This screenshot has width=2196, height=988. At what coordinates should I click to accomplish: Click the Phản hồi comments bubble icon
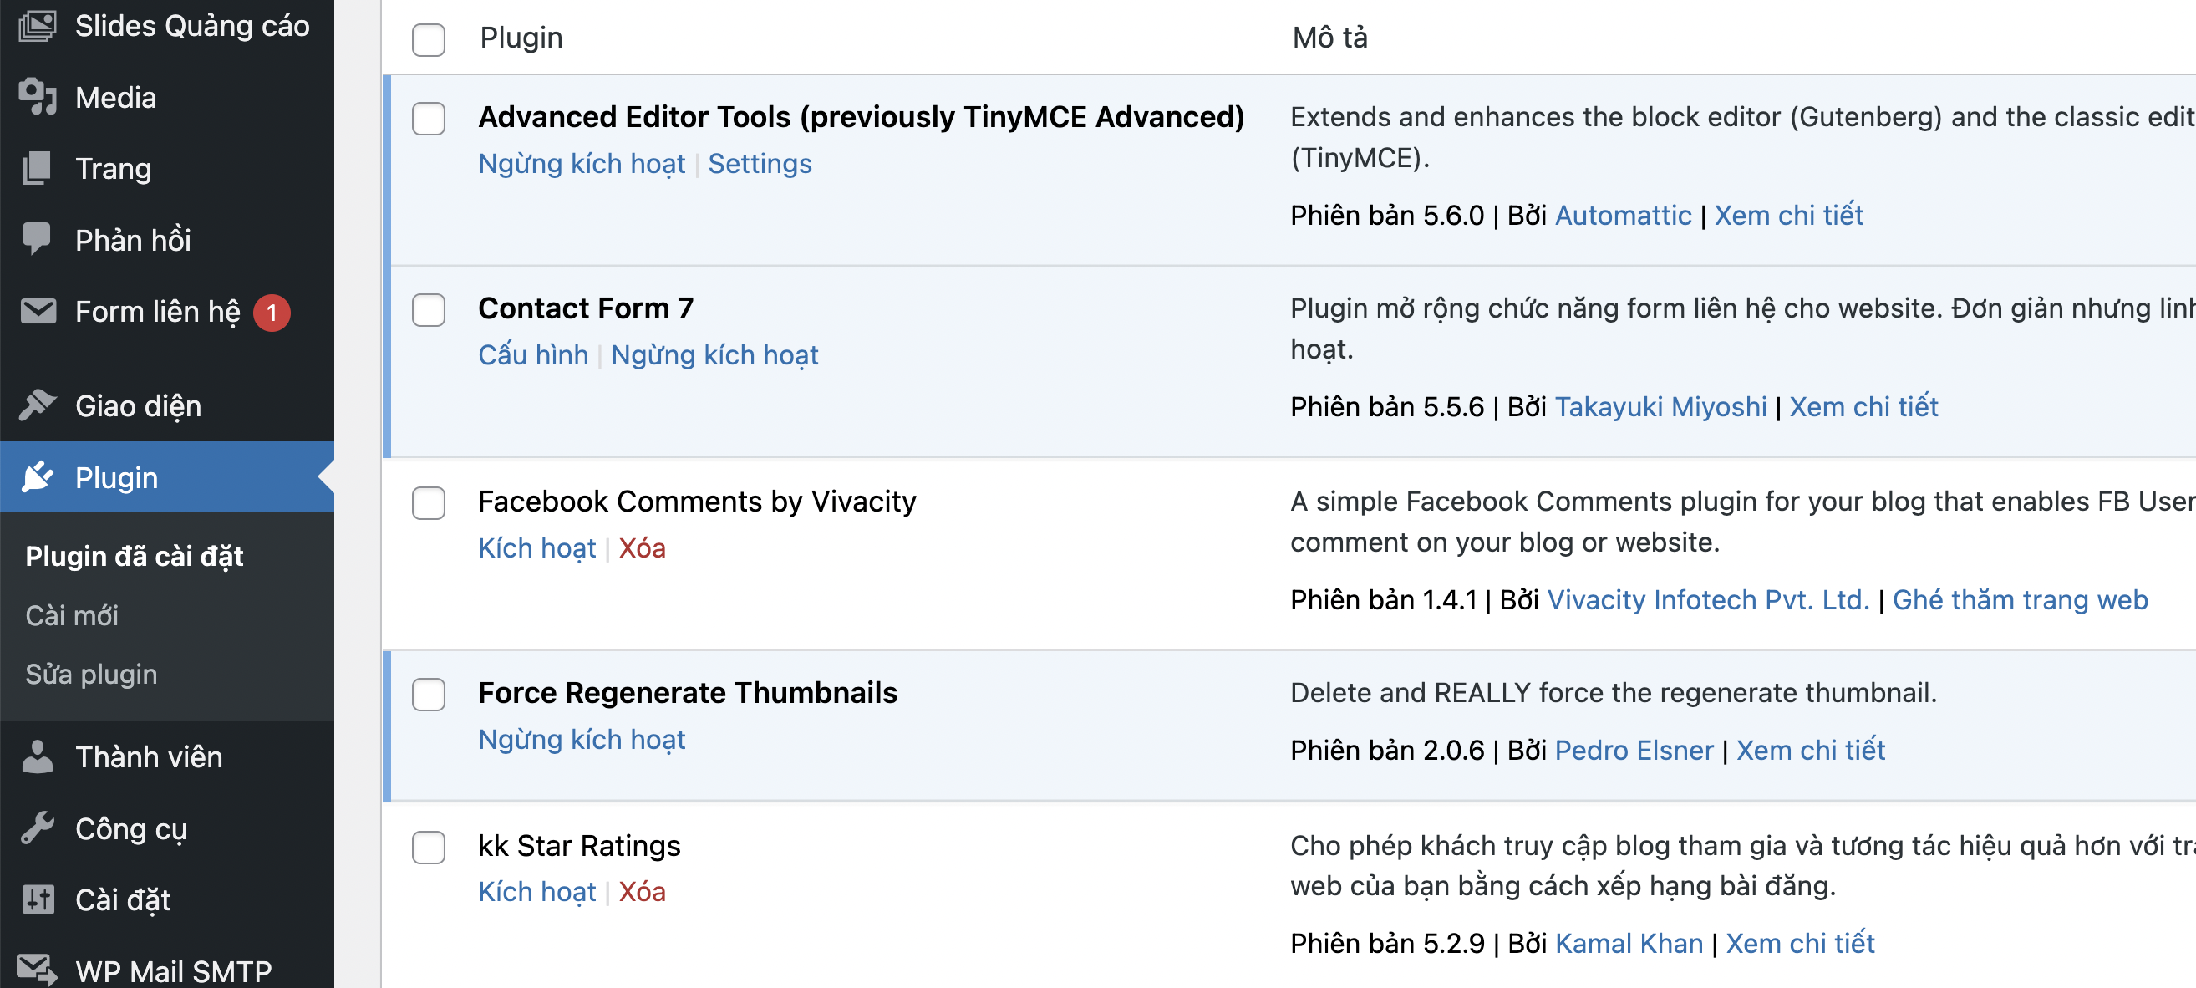(x=38, y=240)
